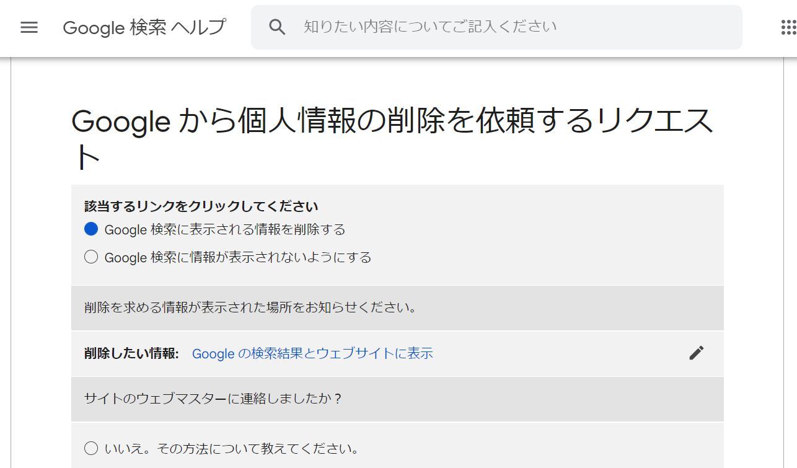
Task: Click the magnifying glass search icon
Action: (x=277, y=27)
